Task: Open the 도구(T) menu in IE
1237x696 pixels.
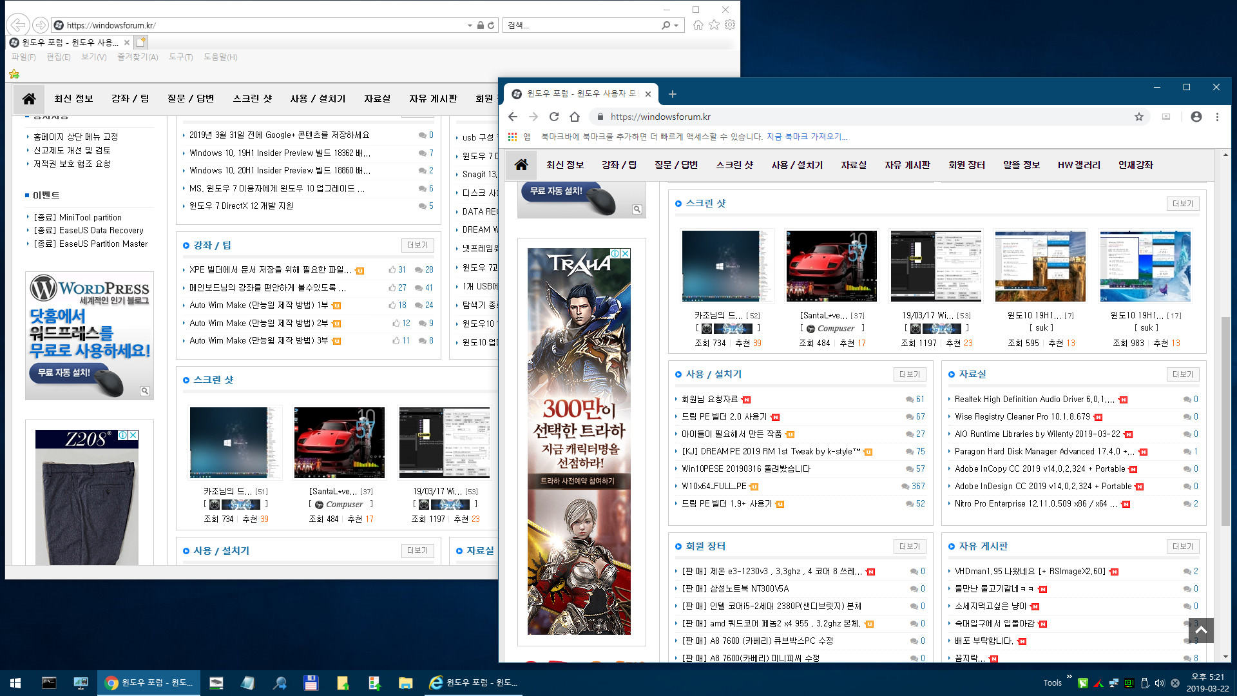Action: 181,57
